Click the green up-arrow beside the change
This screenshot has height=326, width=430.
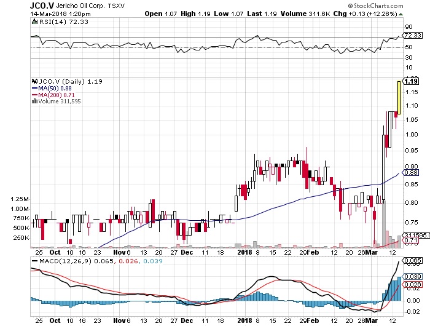click(x=401, y=14)
